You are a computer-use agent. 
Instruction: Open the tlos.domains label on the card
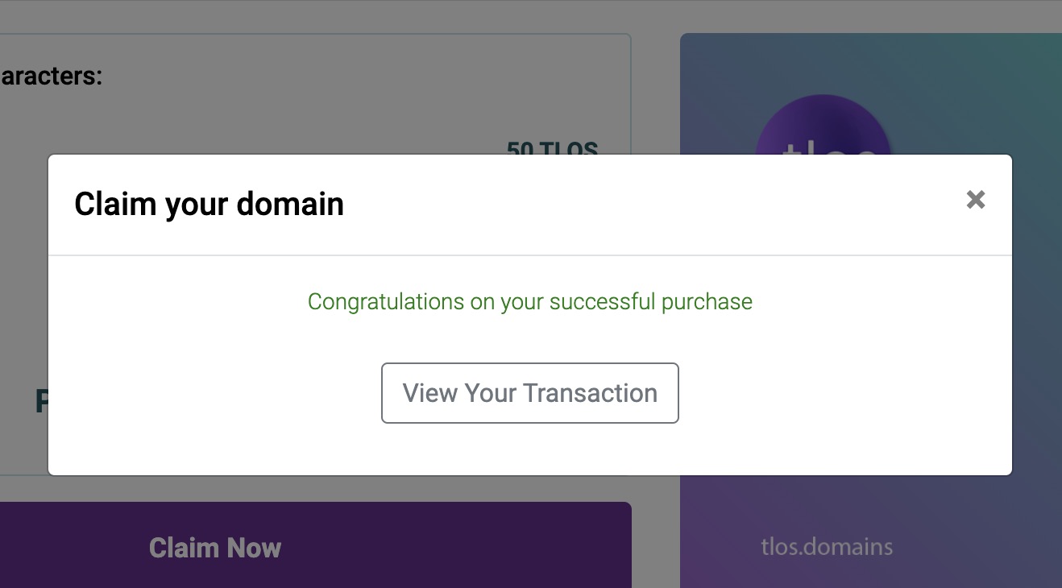827,547
